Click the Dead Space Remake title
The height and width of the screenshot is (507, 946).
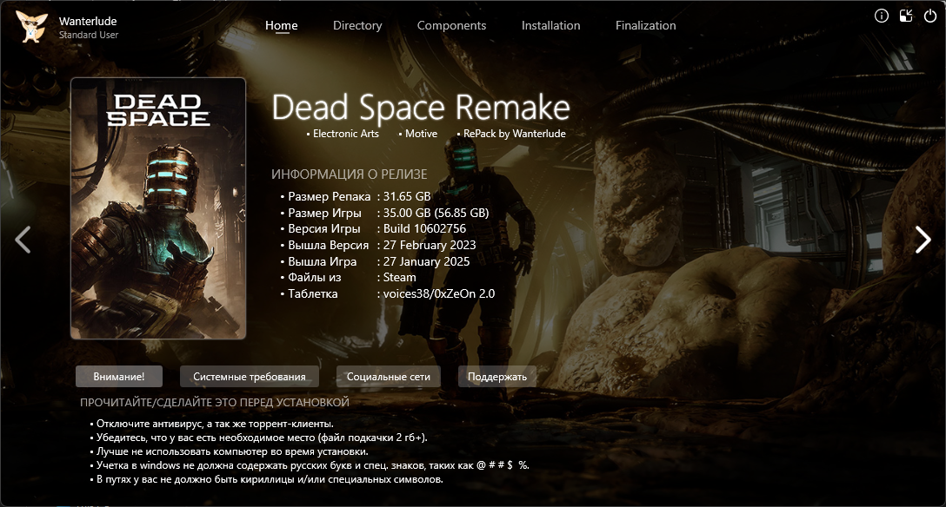[421, 109]
